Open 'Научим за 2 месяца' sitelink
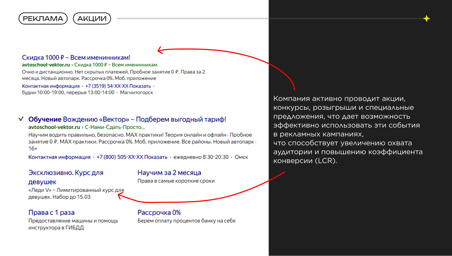452x256 pixels. (x=169, y=173)
